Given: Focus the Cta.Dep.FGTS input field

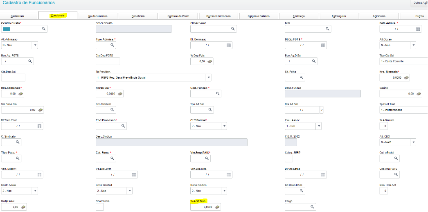Looking at the screenshot, I should (108, 61).
